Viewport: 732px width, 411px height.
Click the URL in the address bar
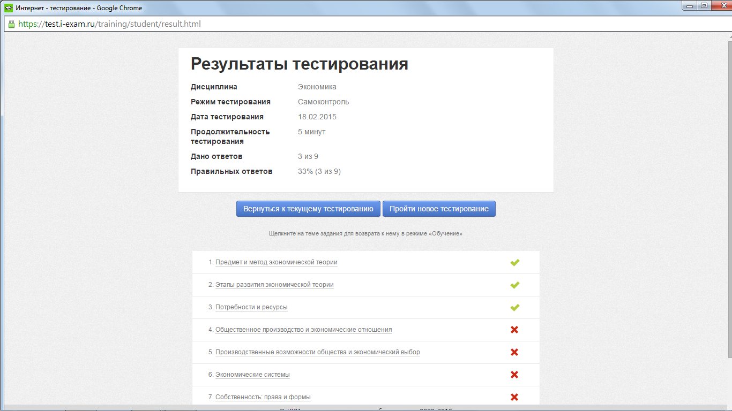109,24
